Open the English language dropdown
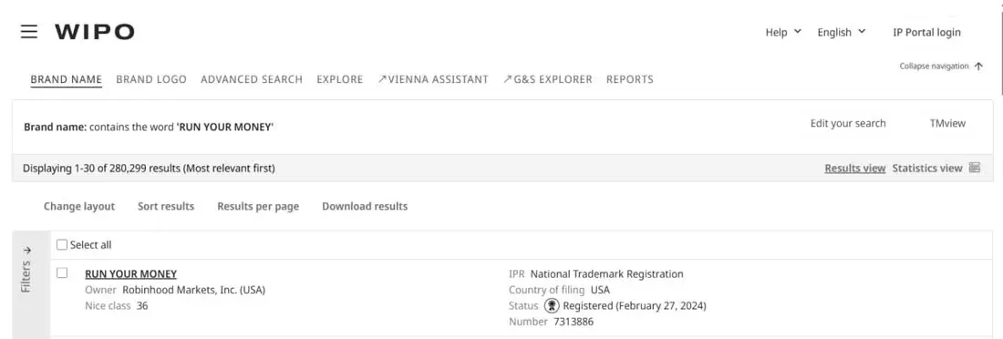 click(842, 32)
